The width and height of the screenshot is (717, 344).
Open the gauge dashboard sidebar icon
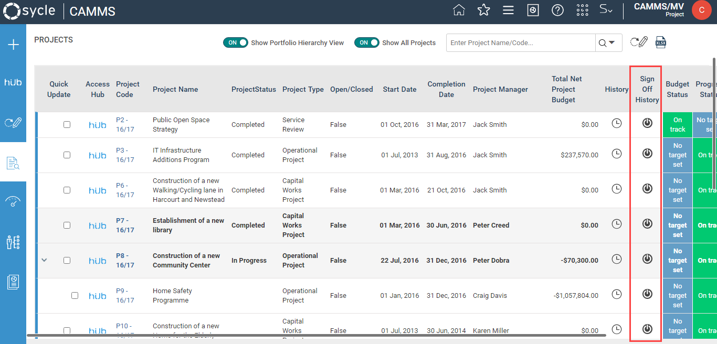pyautogui.click(x=13, y=202)
